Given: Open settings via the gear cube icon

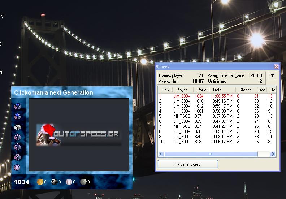Looking at the screenshot, I should pyautogui.click(x=17, y=147).
